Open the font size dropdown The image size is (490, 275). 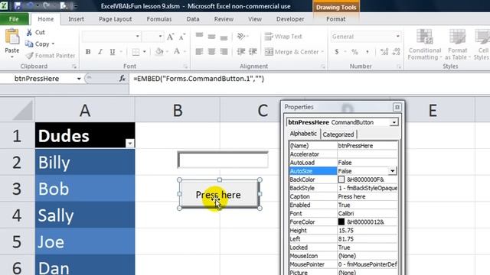160,37
